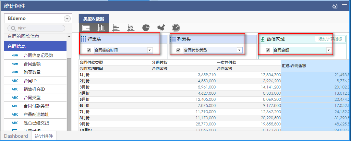Uncheck the 合同签约时间 row header checkbox
This screenshot has height=141, width=351.
[89, 50]
